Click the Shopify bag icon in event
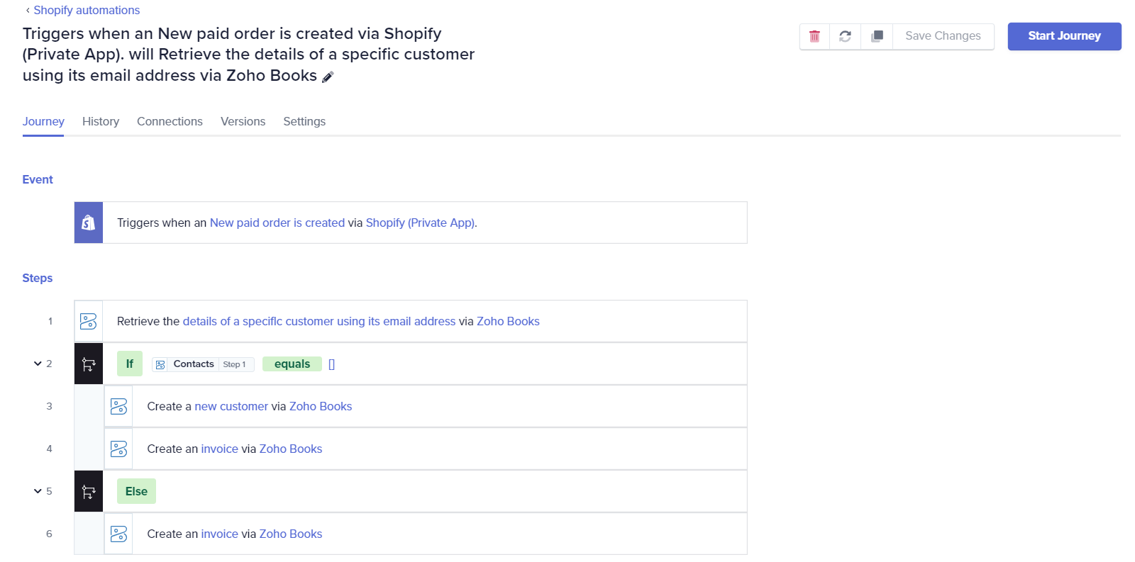This screenshot has width=1135, height=562. [89, 223]
